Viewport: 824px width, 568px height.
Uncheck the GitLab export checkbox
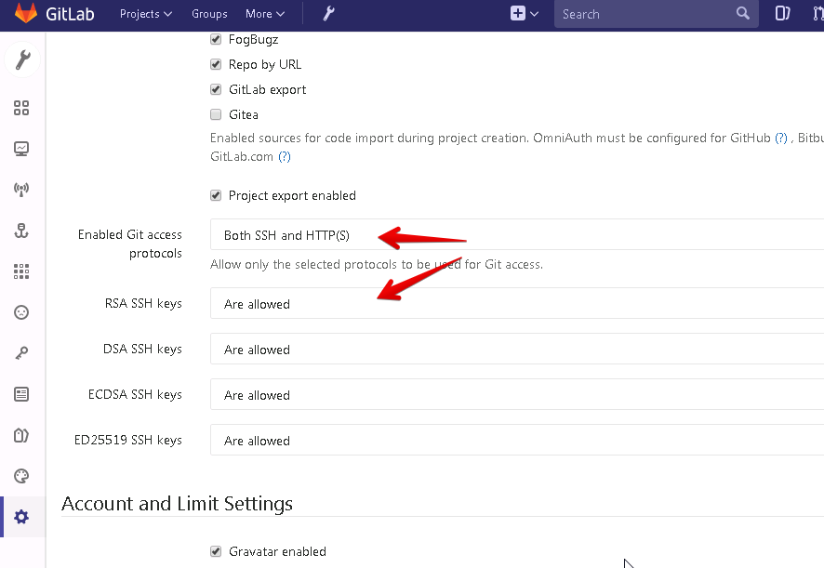(216, 89)
